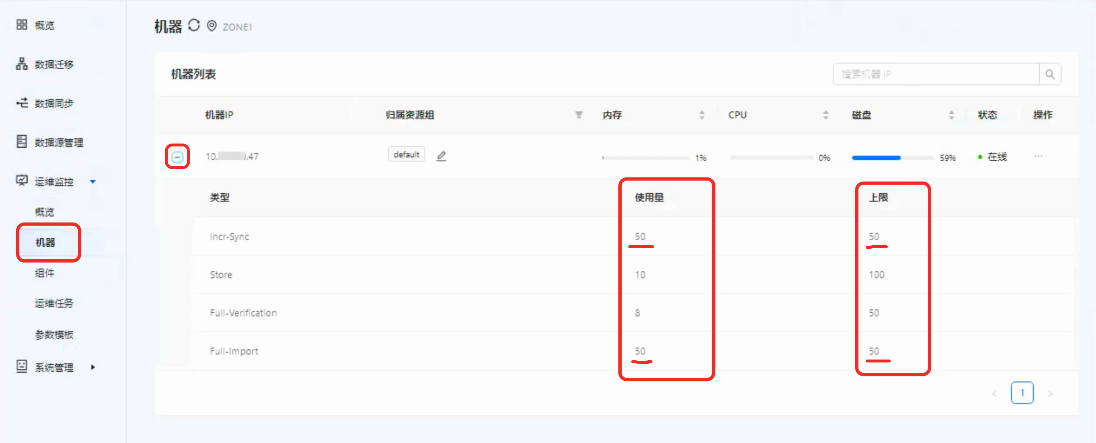The image size is (1096, 443).
Task: Click the location pin icon beside ZONE1
Action: click(212, 26)
